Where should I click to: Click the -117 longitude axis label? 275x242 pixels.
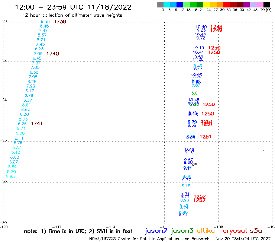pyautogui.click(x=57, y=227)
